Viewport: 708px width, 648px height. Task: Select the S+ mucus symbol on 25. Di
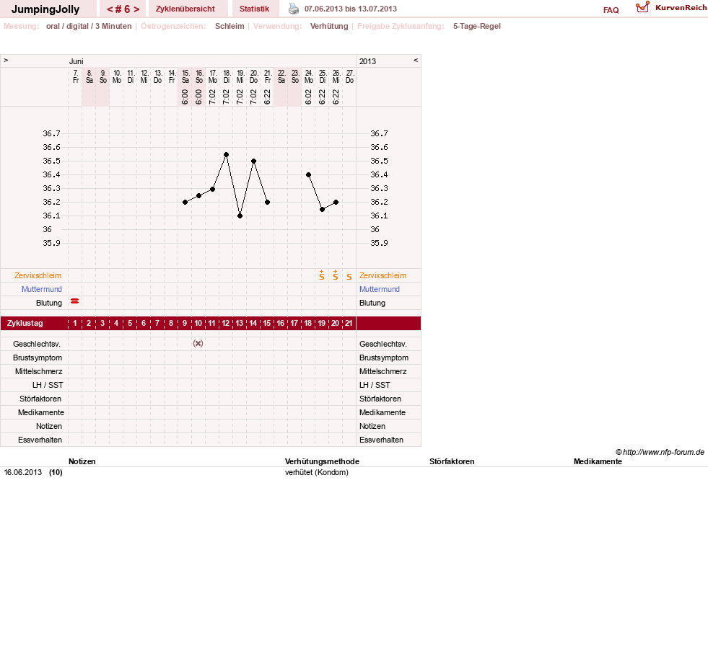click(321, 275)
